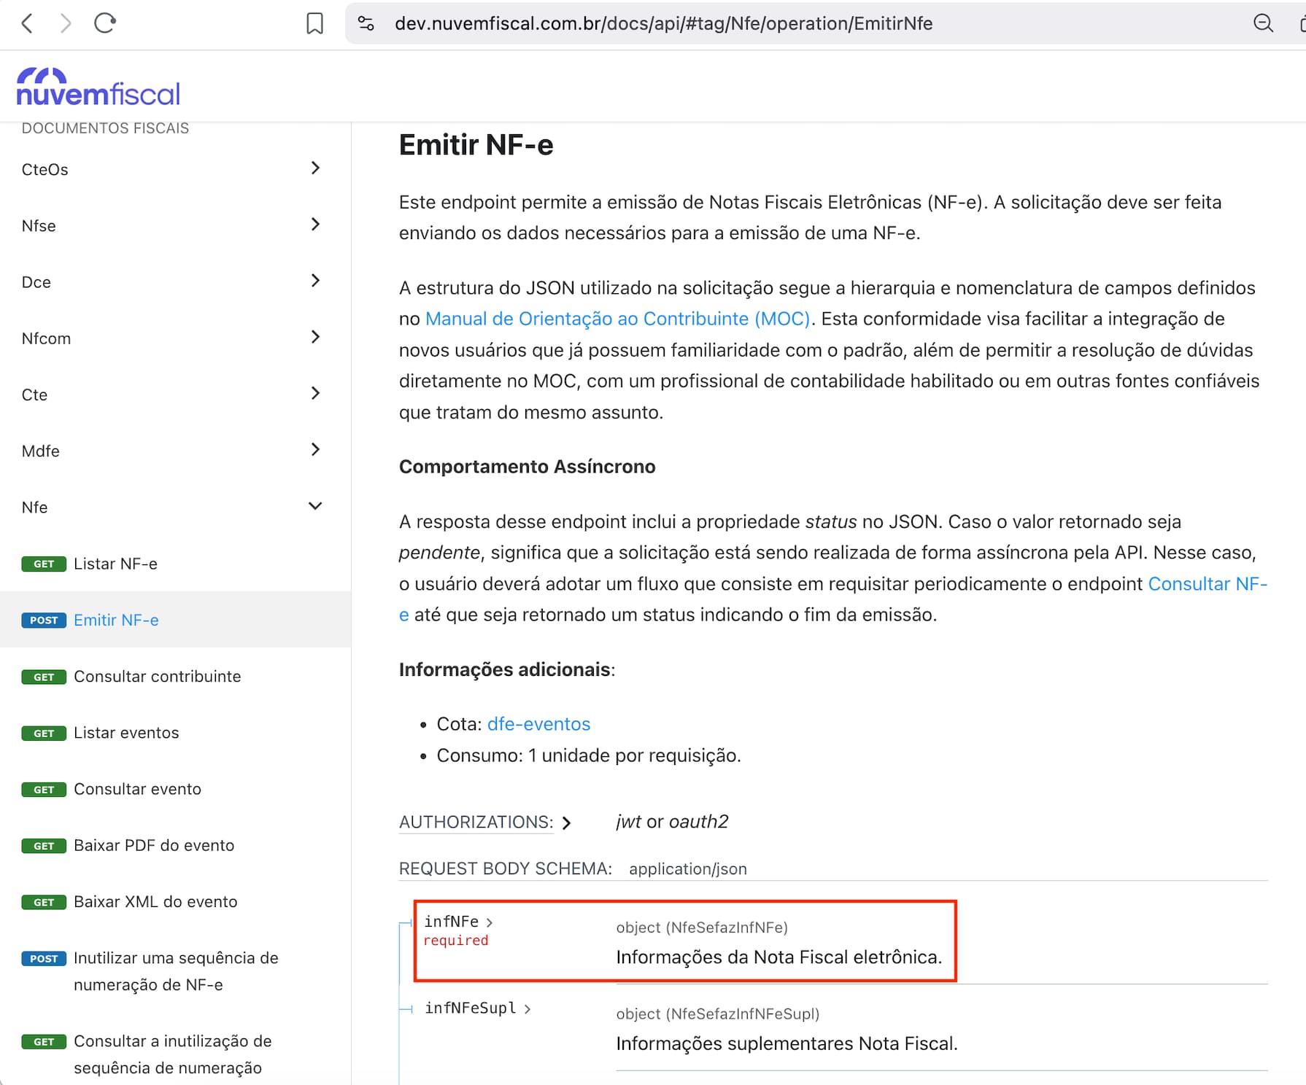Follow the dfe-eventos quota link

(x=538, y=724)
